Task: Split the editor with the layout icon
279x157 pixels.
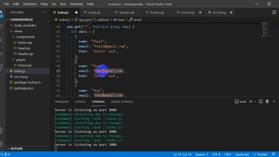Action: click(x=274, y=12)
